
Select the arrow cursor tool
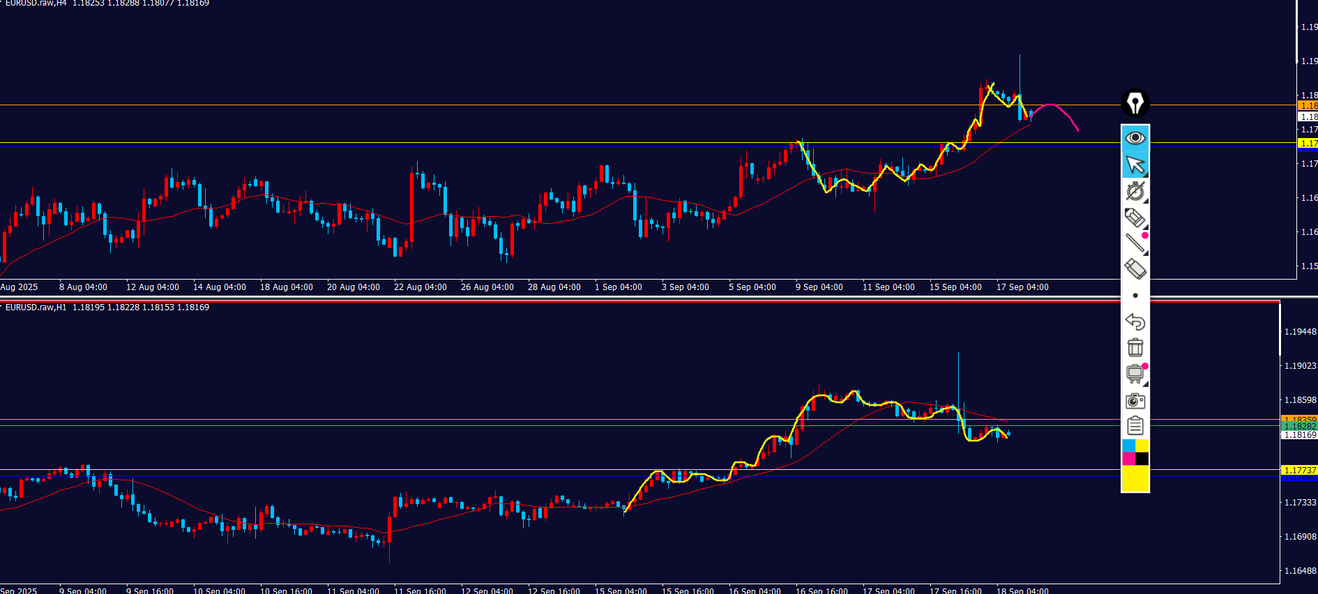tap(1135, 165)
